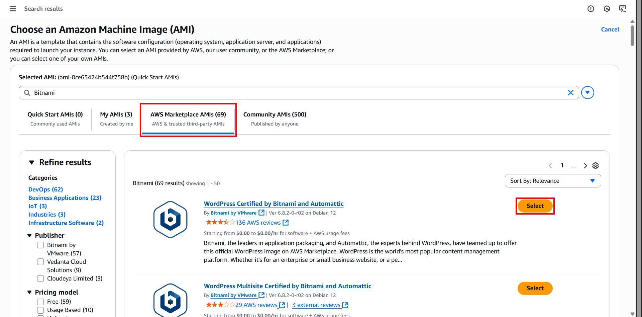
Task: Open the CloudShell screen icon
Action: [623, 9]
